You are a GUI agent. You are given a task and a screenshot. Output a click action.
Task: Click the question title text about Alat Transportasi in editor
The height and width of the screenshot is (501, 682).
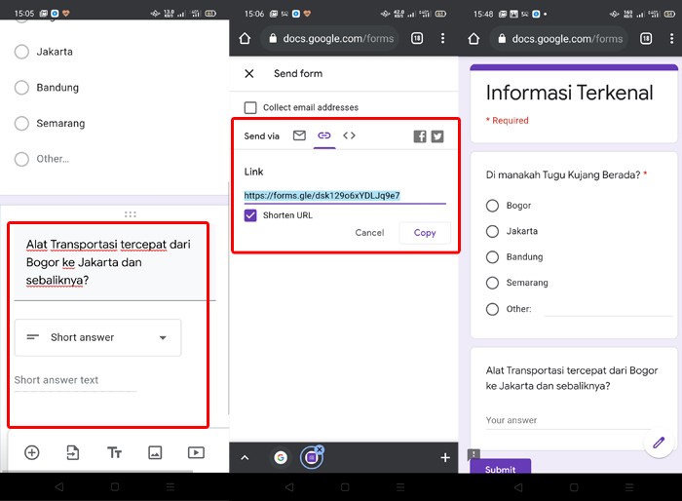coord(108,262)
